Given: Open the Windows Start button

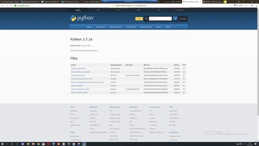Looking at the screenshot, I should (x=2, y=144).
